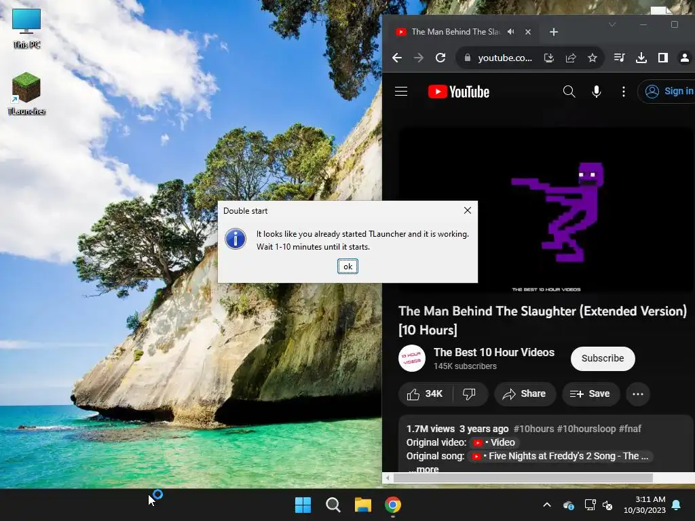Open OneDrive cloud tray icon
The width and height of the screenshot is (695, 521).
[569, 505]
